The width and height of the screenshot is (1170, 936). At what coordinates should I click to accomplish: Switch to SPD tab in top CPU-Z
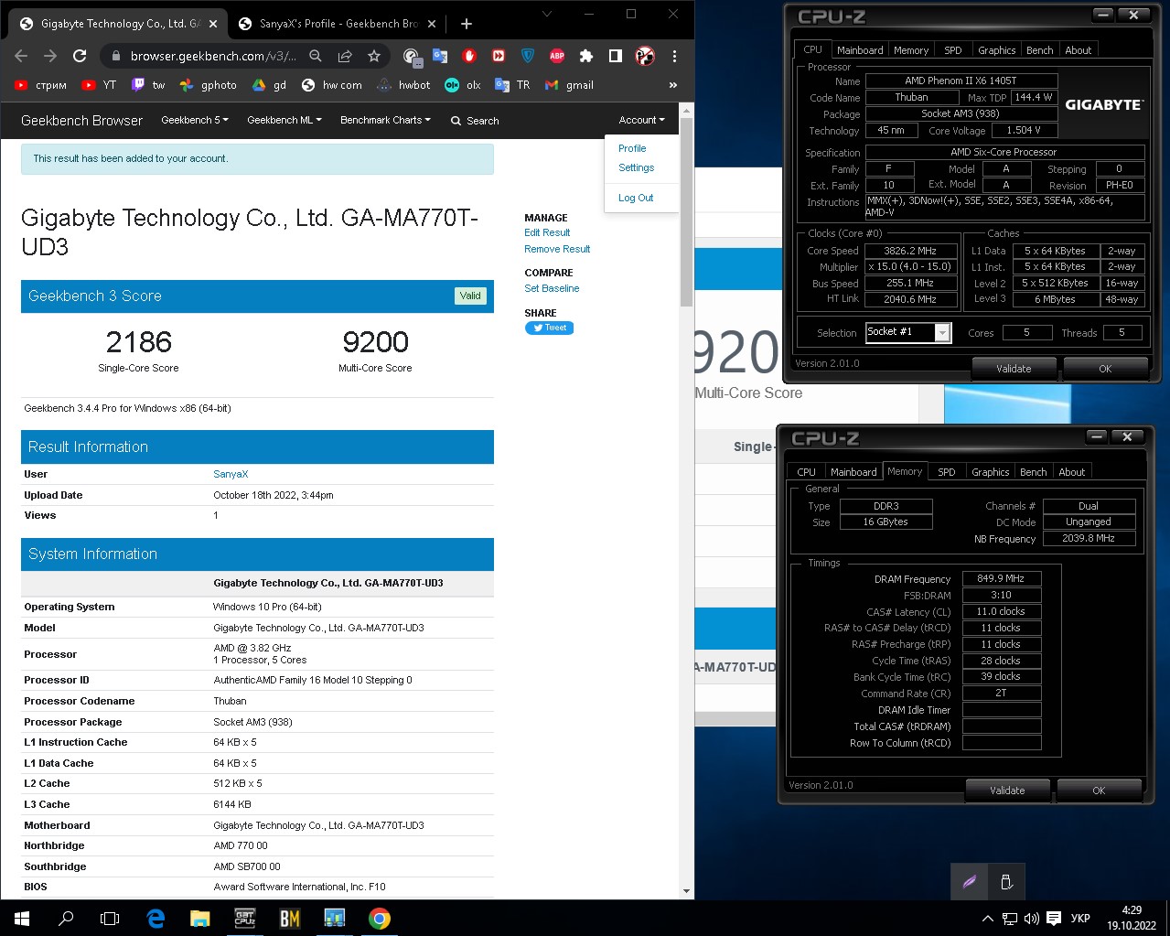click(x=953, y=50)
